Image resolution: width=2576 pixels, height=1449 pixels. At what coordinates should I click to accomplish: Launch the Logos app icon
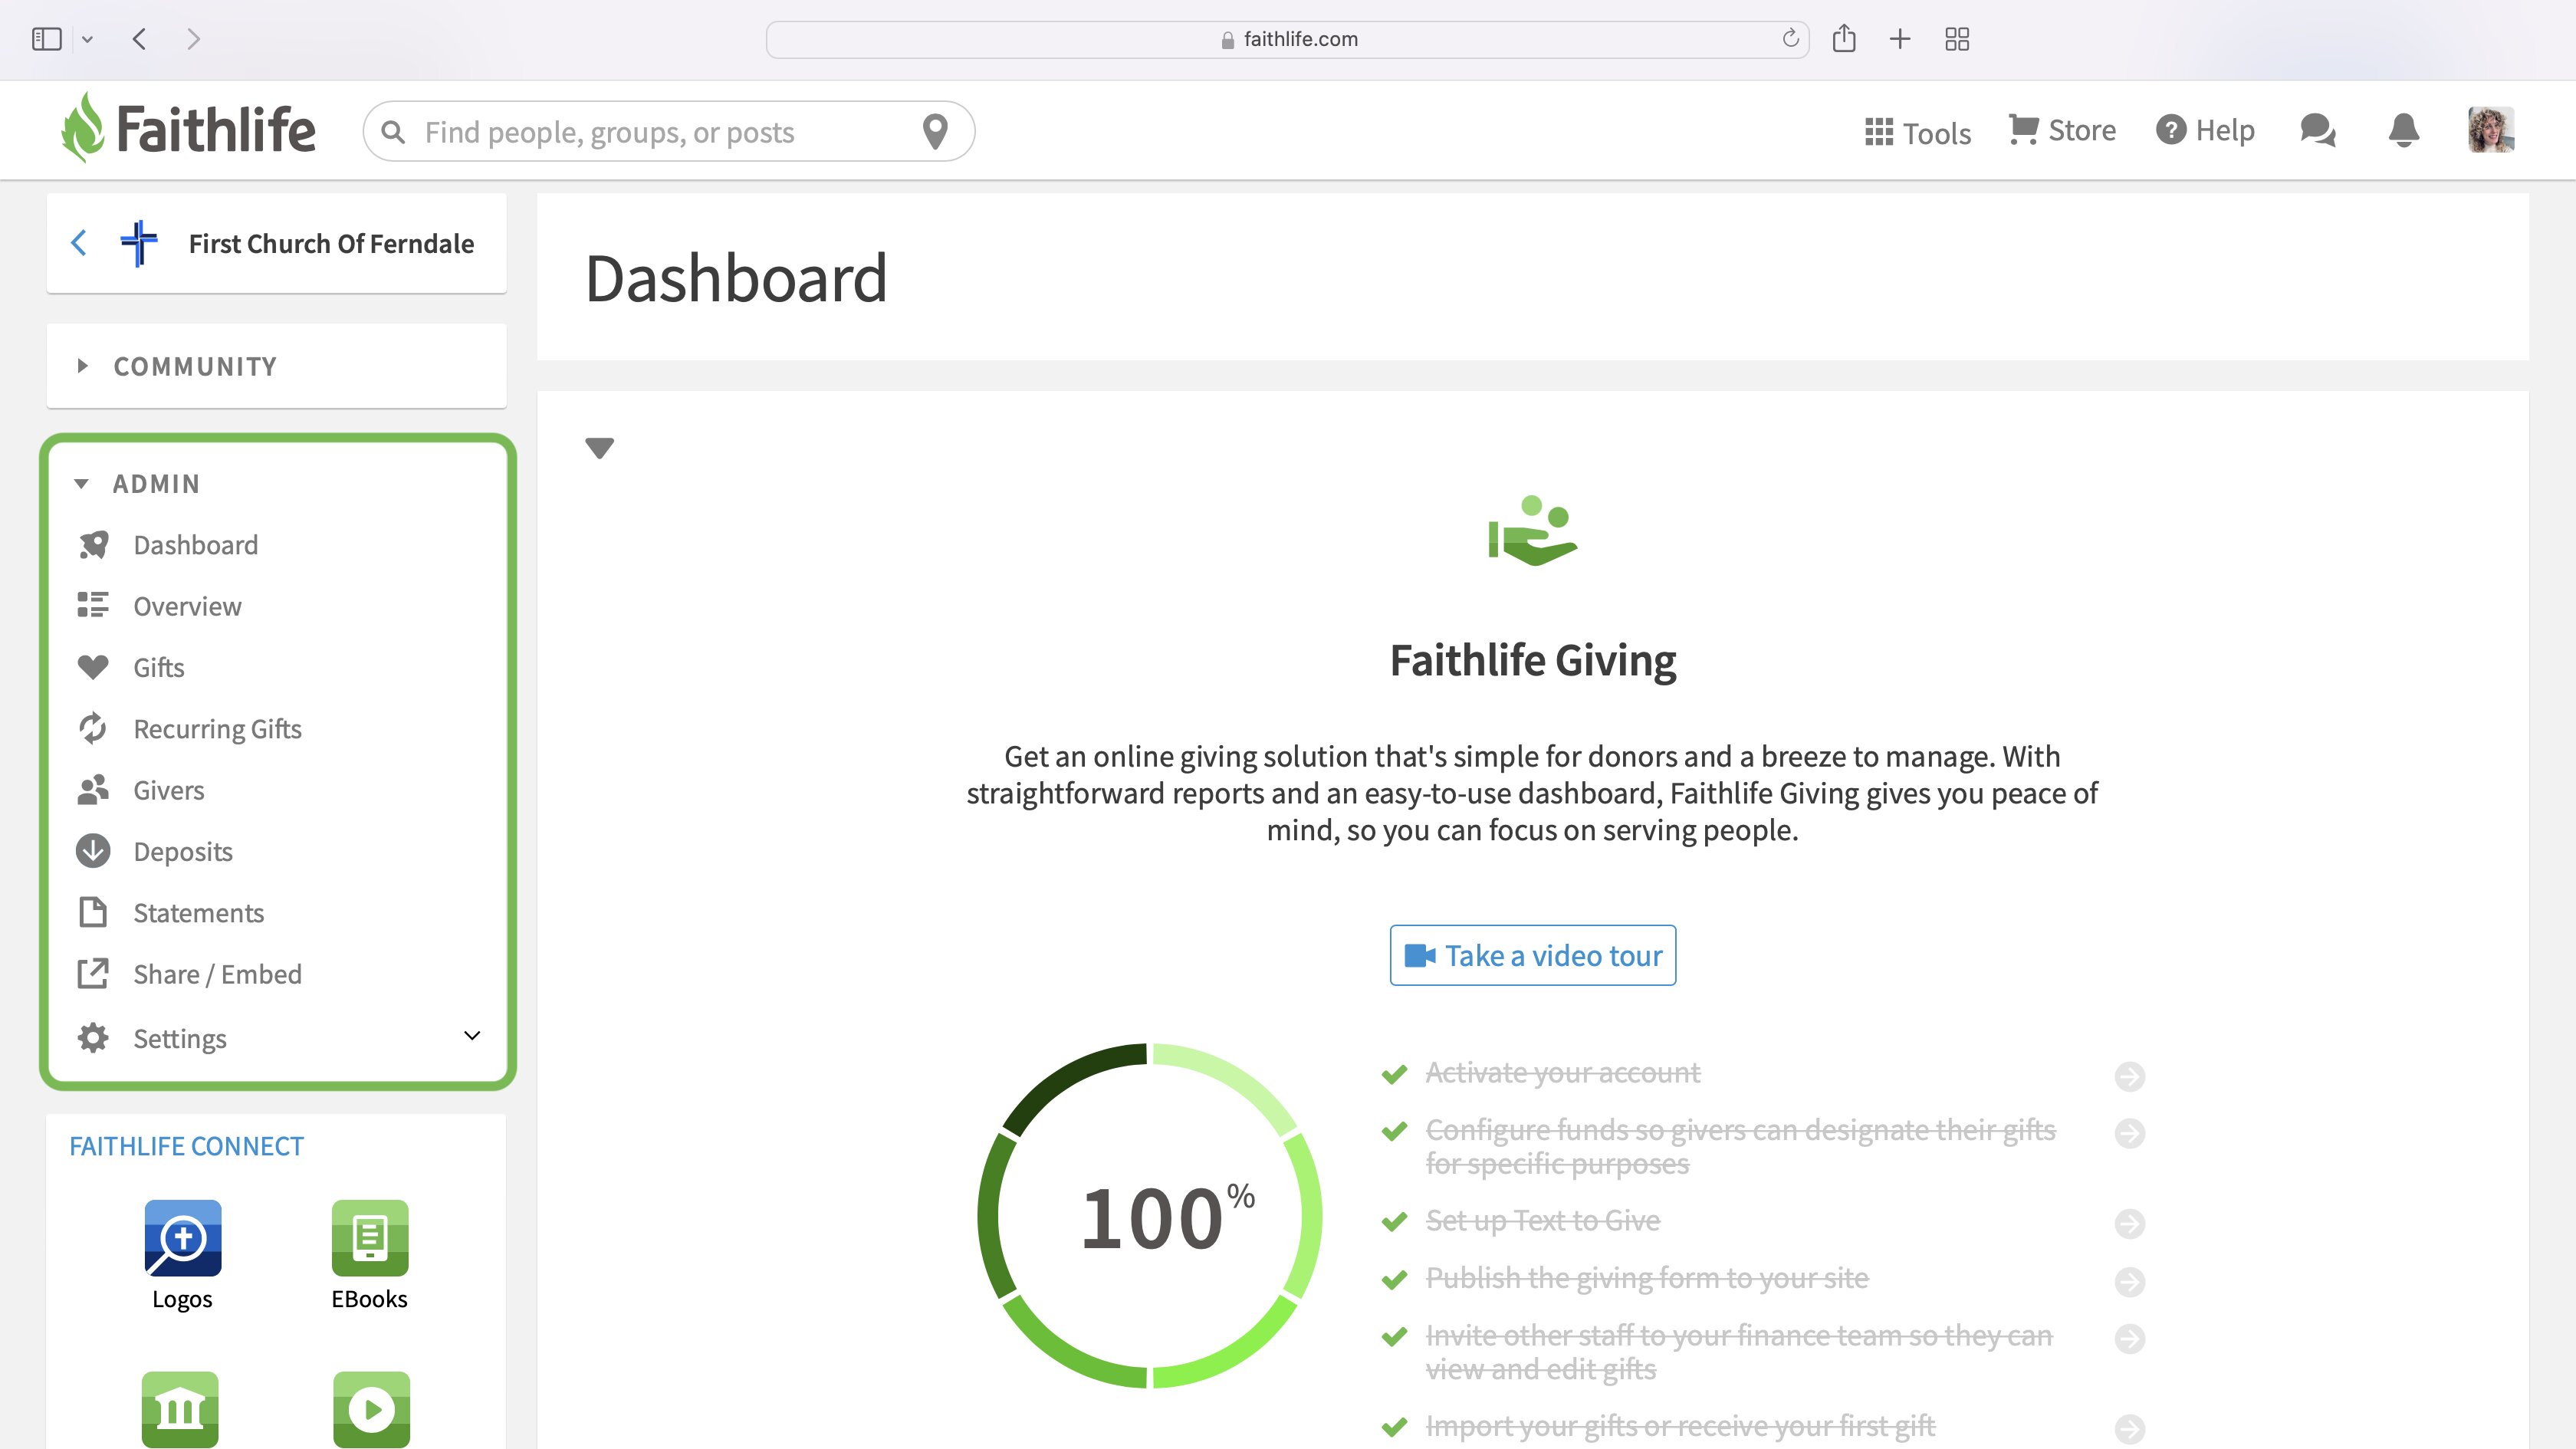pyautogui.click(x=182, y=1238)
